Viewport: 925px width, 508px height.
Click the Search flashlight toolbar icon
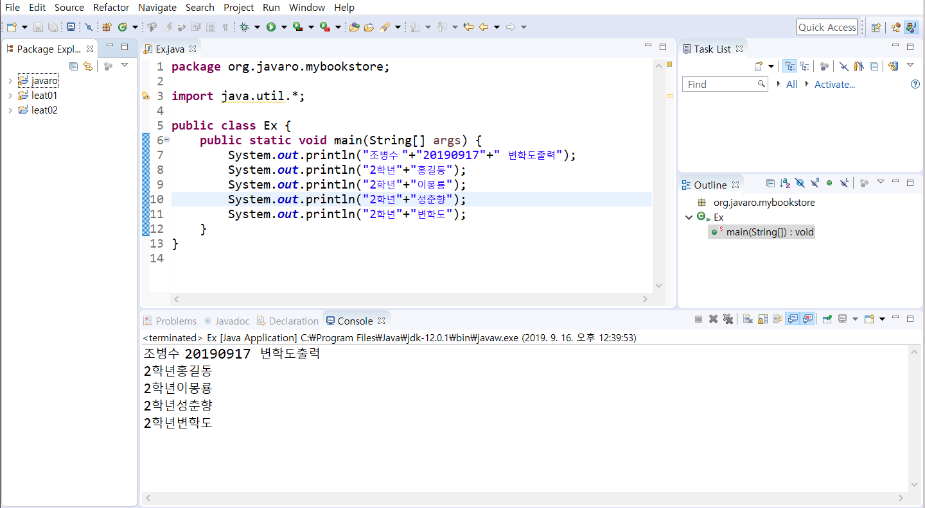[x=385, y=27]
